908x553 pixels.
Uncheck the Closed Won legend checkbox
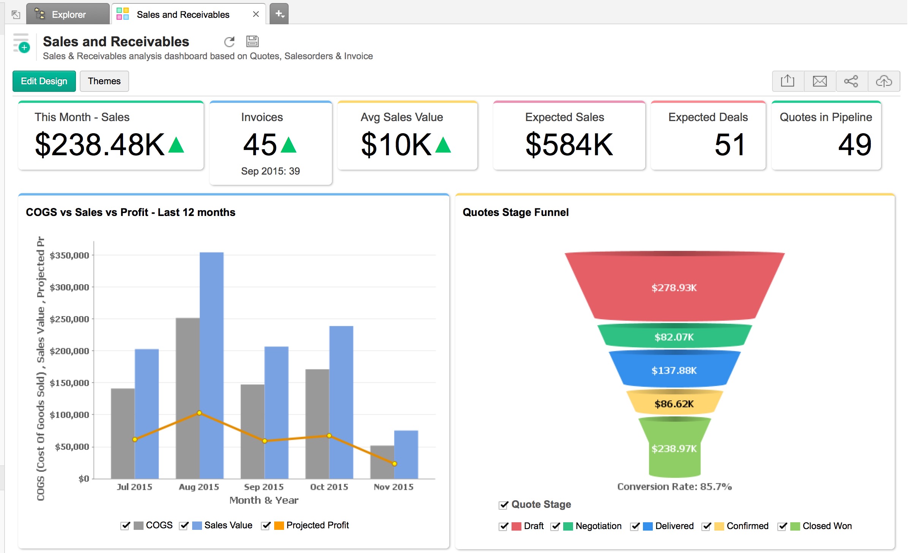[x=782, y=526]
